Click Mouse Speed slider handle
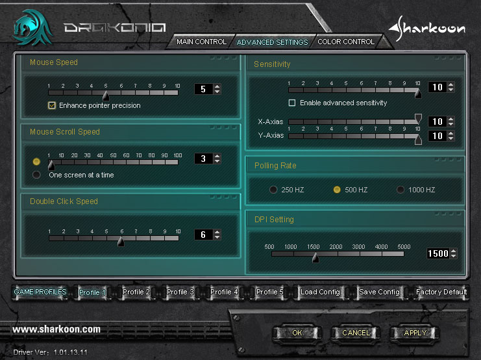 (106, 96)
